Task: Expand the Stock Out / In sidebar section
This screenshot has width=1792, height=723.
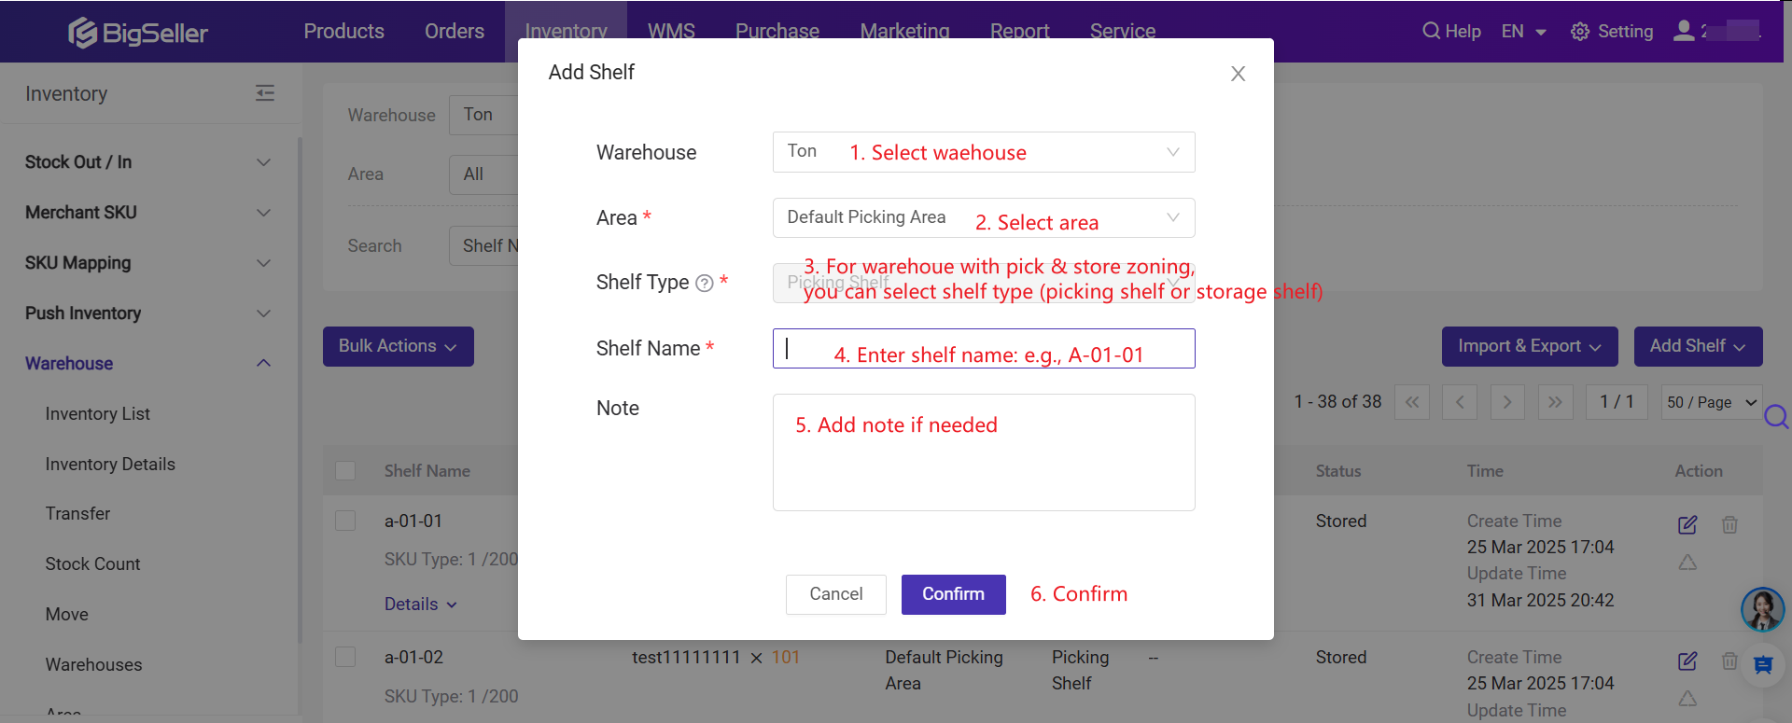Action: coord(147,162)
